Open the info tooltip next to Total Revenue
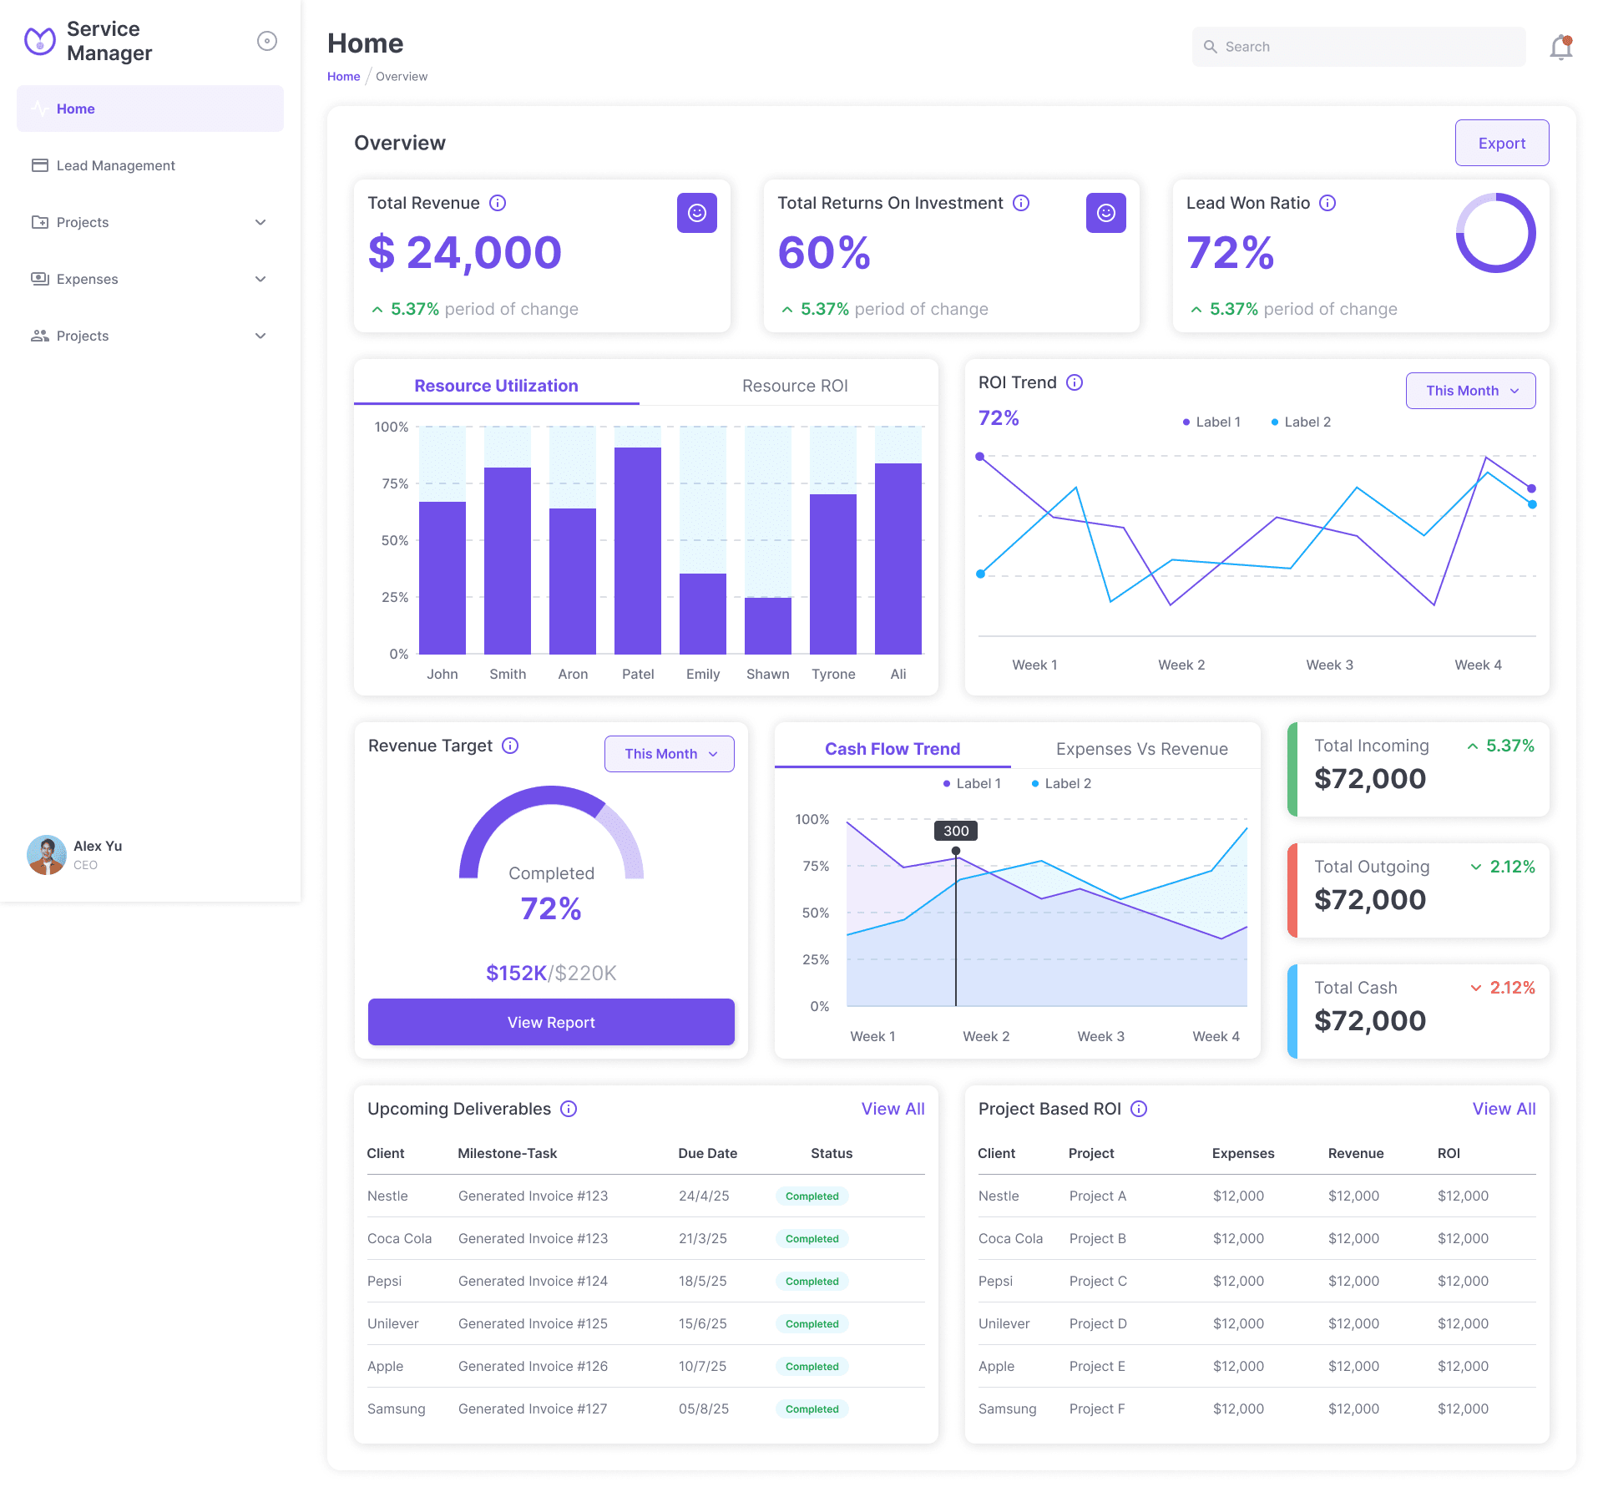Screen dimensions: 1603x1497 tap(498, 202)
